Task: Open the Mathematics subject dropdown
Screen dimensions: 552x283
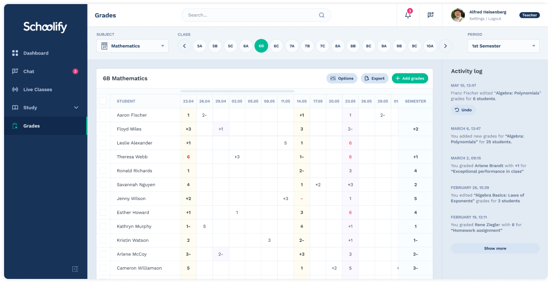Action: click(x=133, y=46)
